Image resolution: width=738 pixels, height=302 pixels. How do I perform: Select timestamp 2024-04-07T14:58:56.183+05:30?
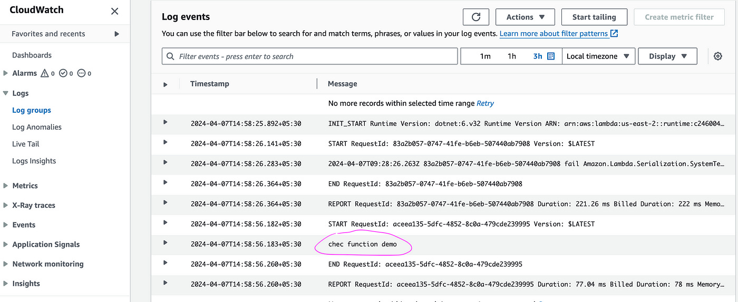click(246, 244)
